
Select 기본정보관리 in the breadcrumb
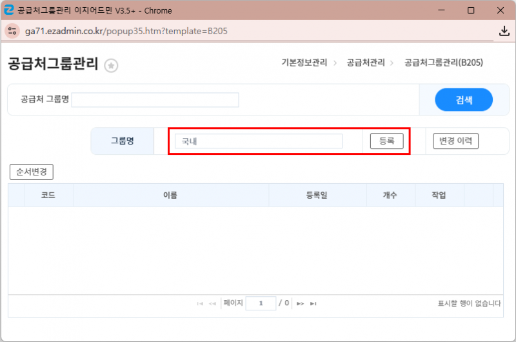point(304,63)
